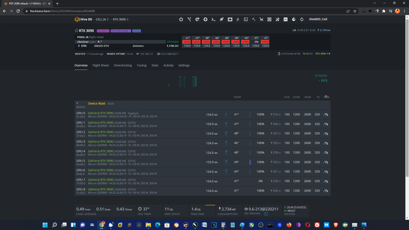Screen dimensions: 409x230
Task: Open the Settings tab
Action: point(184,65)
